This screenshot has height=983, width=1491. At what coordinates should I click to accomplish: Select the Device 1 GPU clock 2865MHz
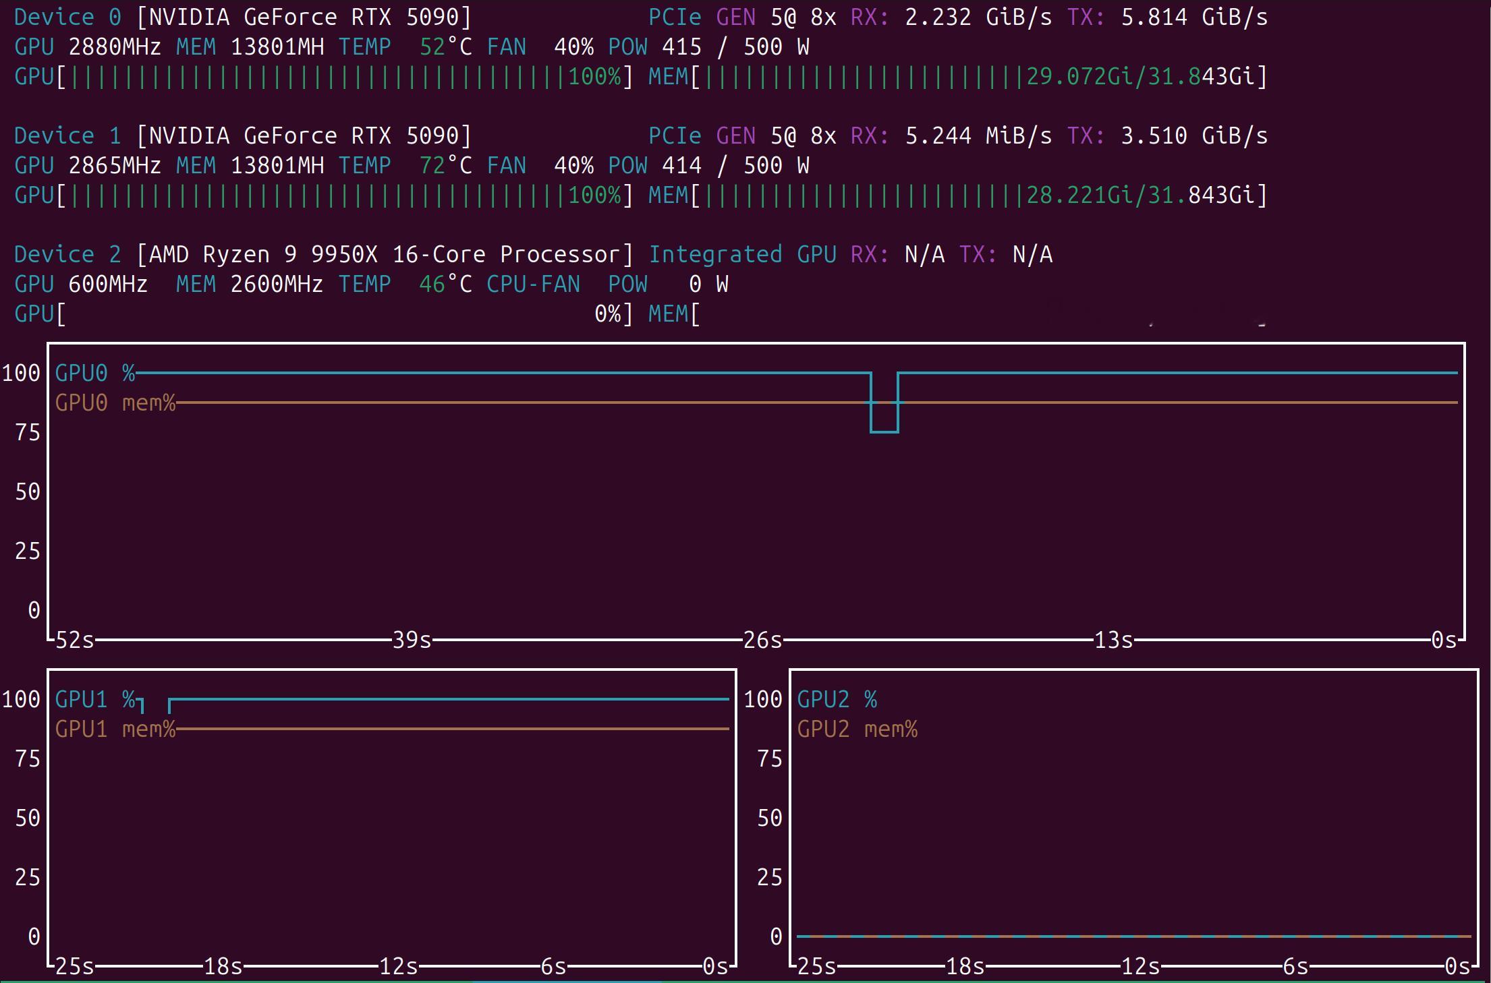115,166
